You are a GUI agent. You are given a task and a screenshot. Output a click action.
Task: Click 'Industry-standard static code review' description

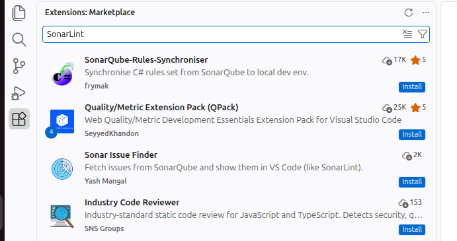coord(253,215)
